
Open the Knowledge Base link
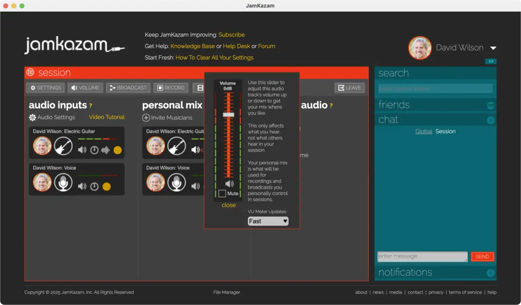click(x=192, y=46)
